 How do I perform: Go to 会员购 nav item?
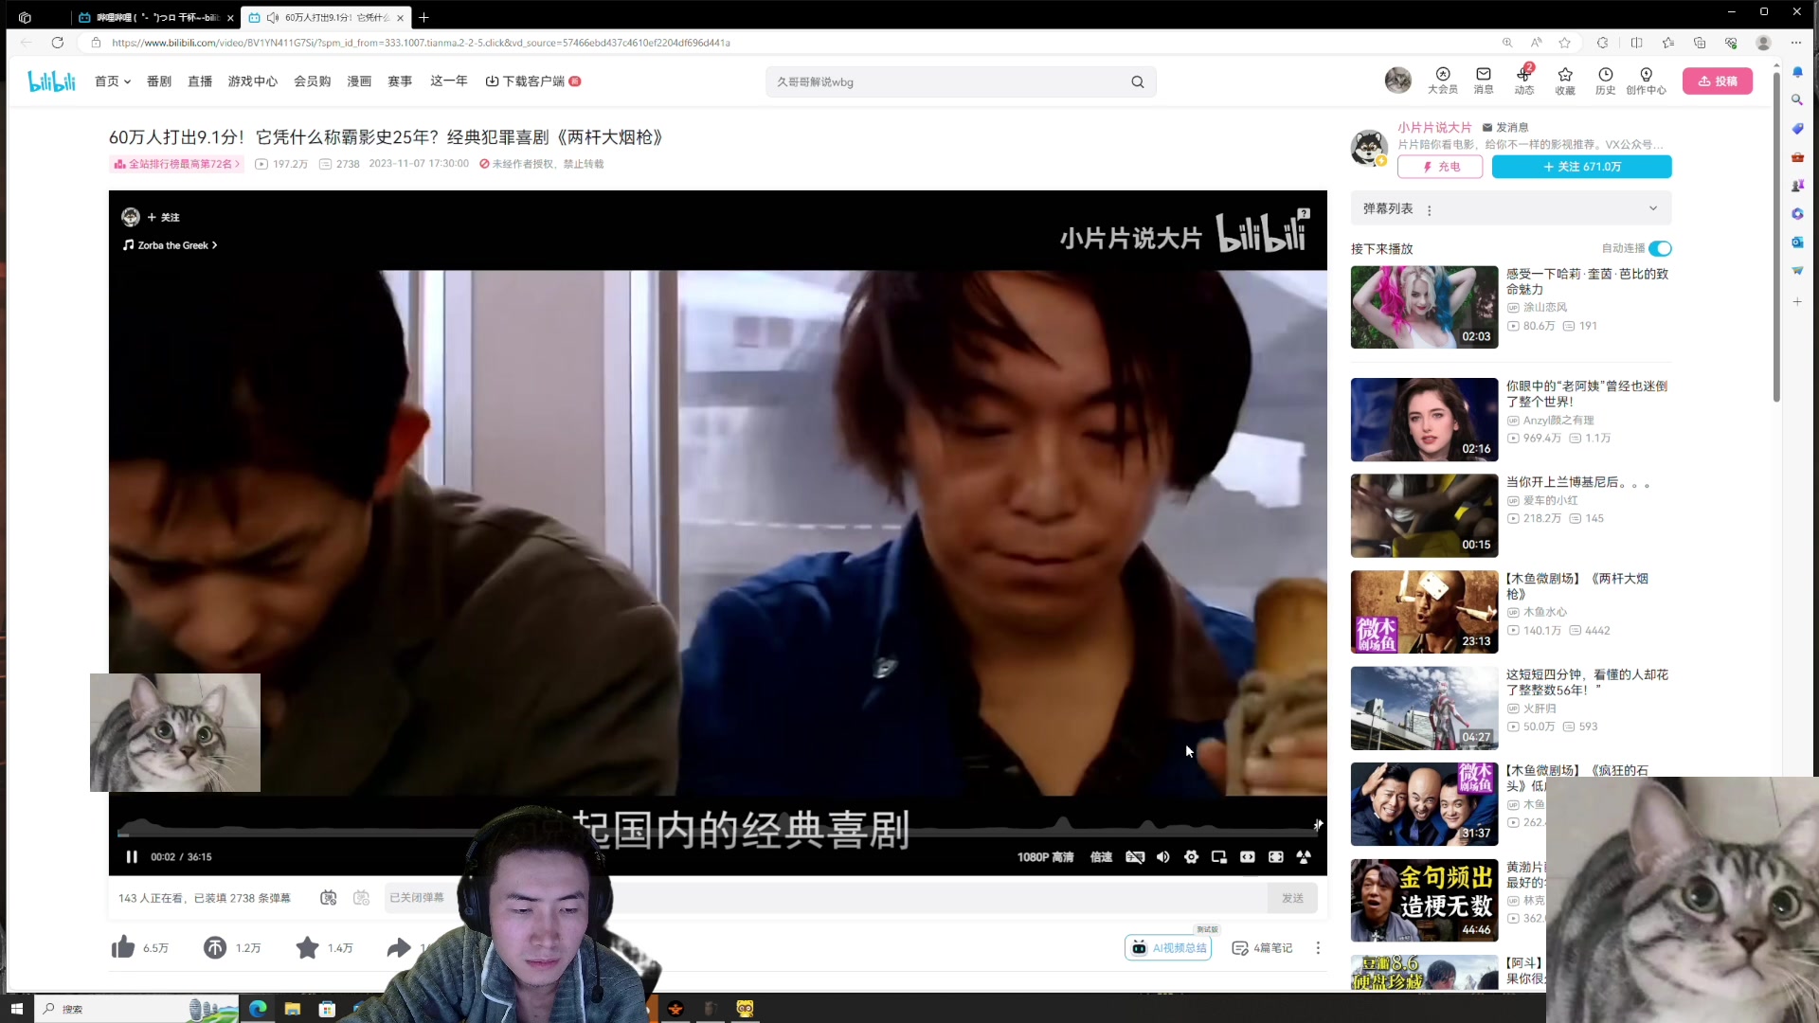[x=312, y=81]
